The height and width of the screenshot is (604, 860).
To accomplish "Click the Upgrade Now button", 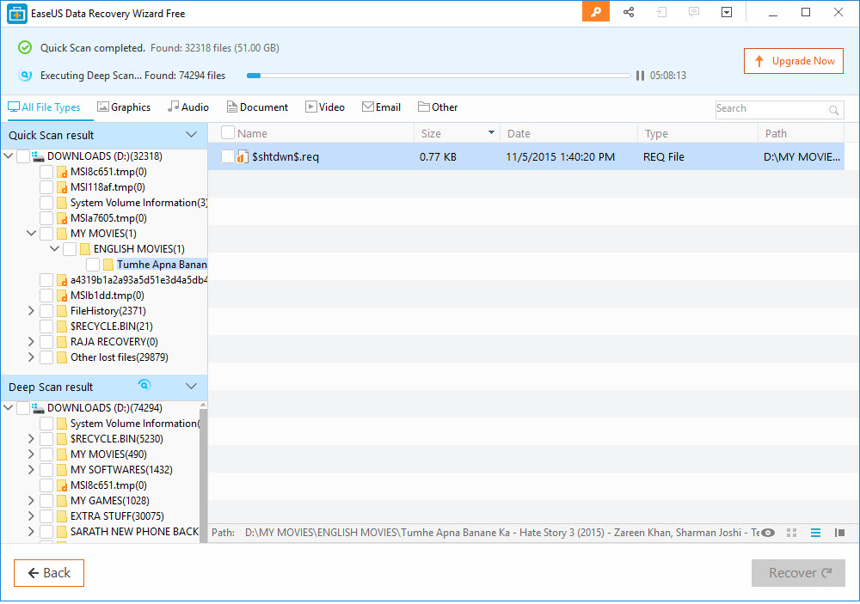I will point(793,60).
